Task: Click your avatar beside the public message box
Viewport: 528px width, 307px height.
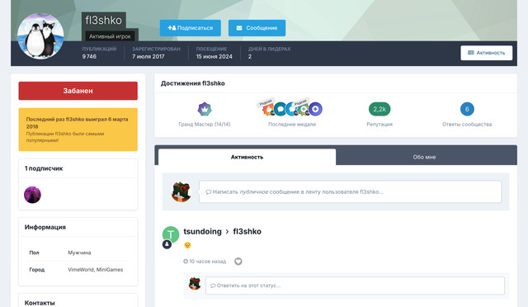Action: click(x=181, y=191)
